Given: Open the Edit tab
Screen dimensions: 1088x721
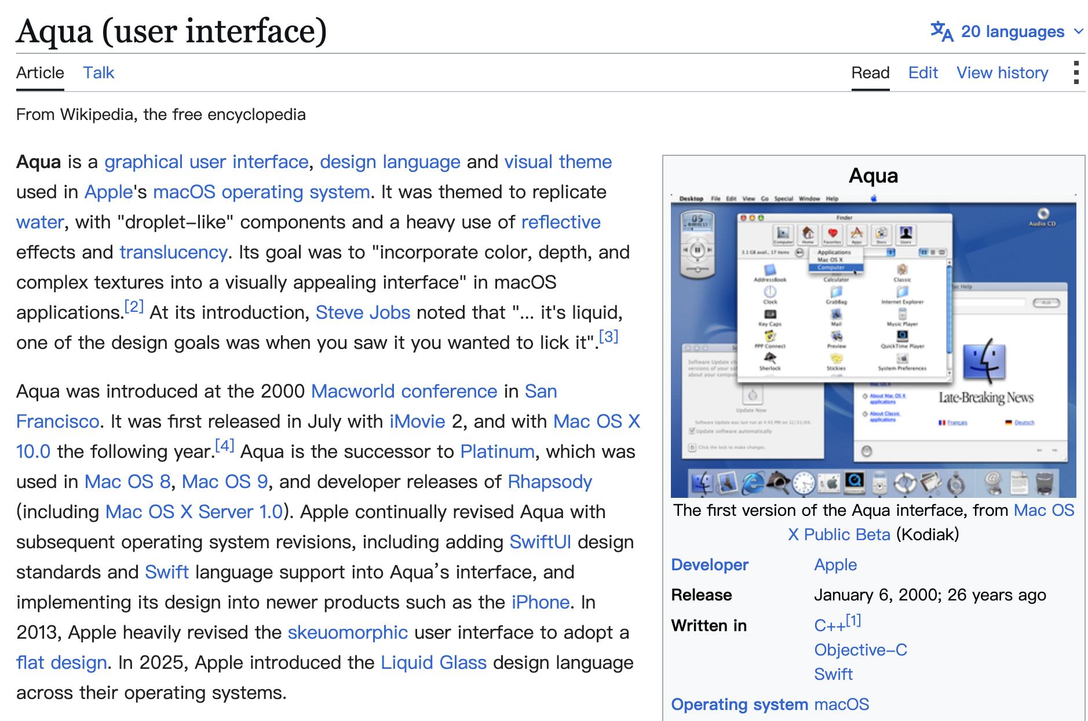Looking at the screenshot, I should coord(923,72).
